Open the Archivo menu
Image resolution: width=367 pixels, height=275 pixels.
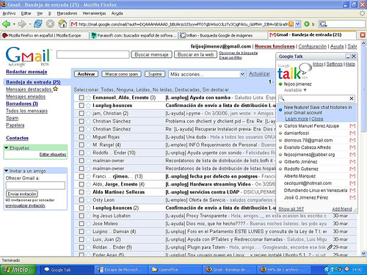(9, 13)
